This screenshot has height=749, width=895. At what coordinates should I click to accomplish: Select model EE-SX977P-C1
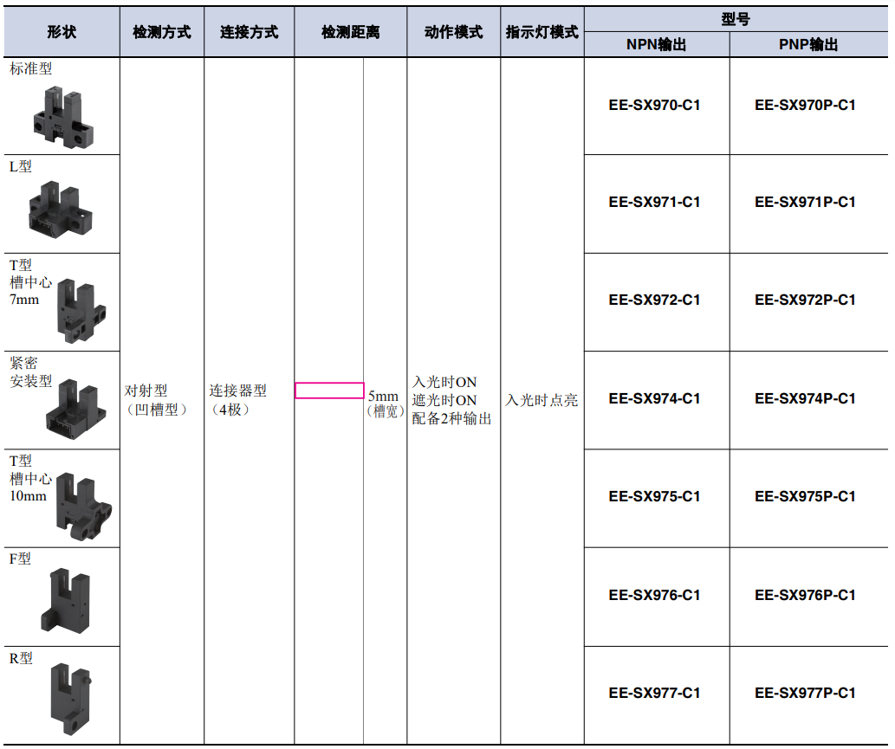coord(805,693)
